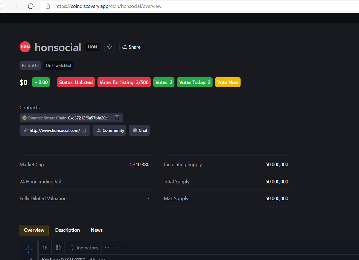Click the green 0.00 price change badge
The image size is (359, 260).
(41, 82)
